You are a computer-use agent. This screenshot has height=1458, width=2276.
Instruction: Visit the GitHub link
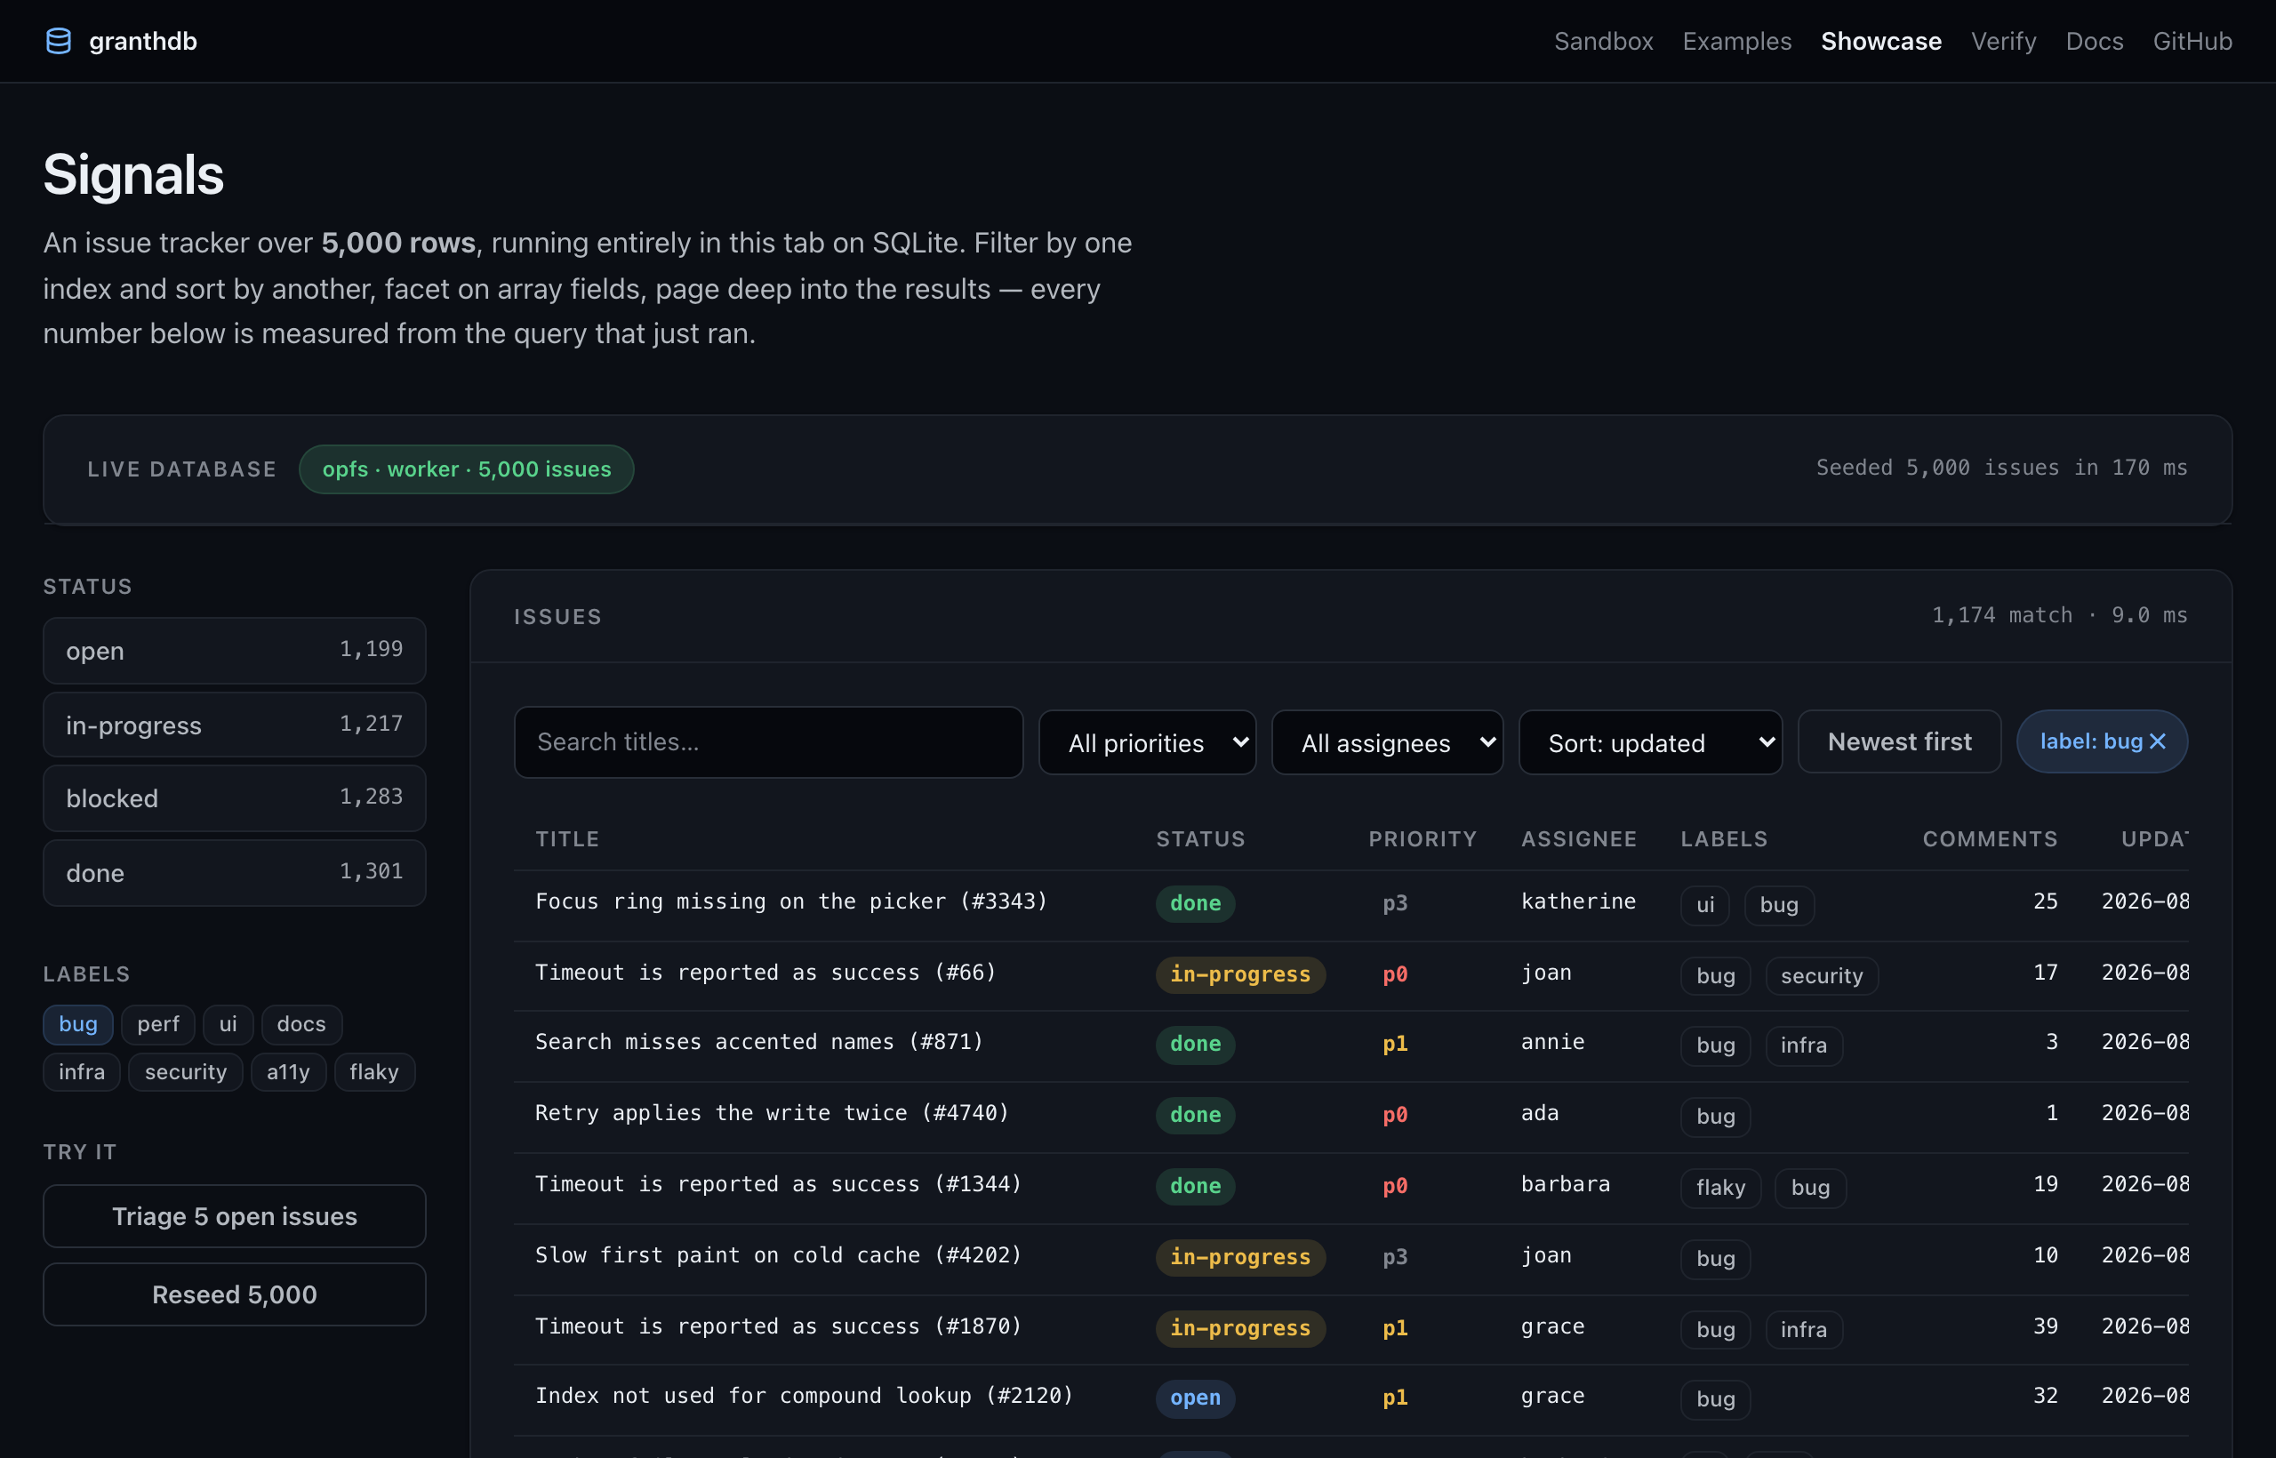click(2192, 41)
